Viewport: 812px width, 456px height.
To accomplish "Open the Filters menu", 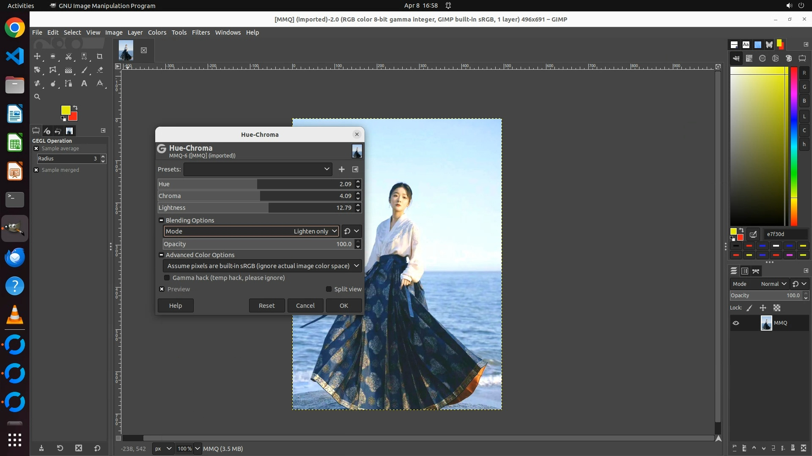I will (x=200, y=33).
